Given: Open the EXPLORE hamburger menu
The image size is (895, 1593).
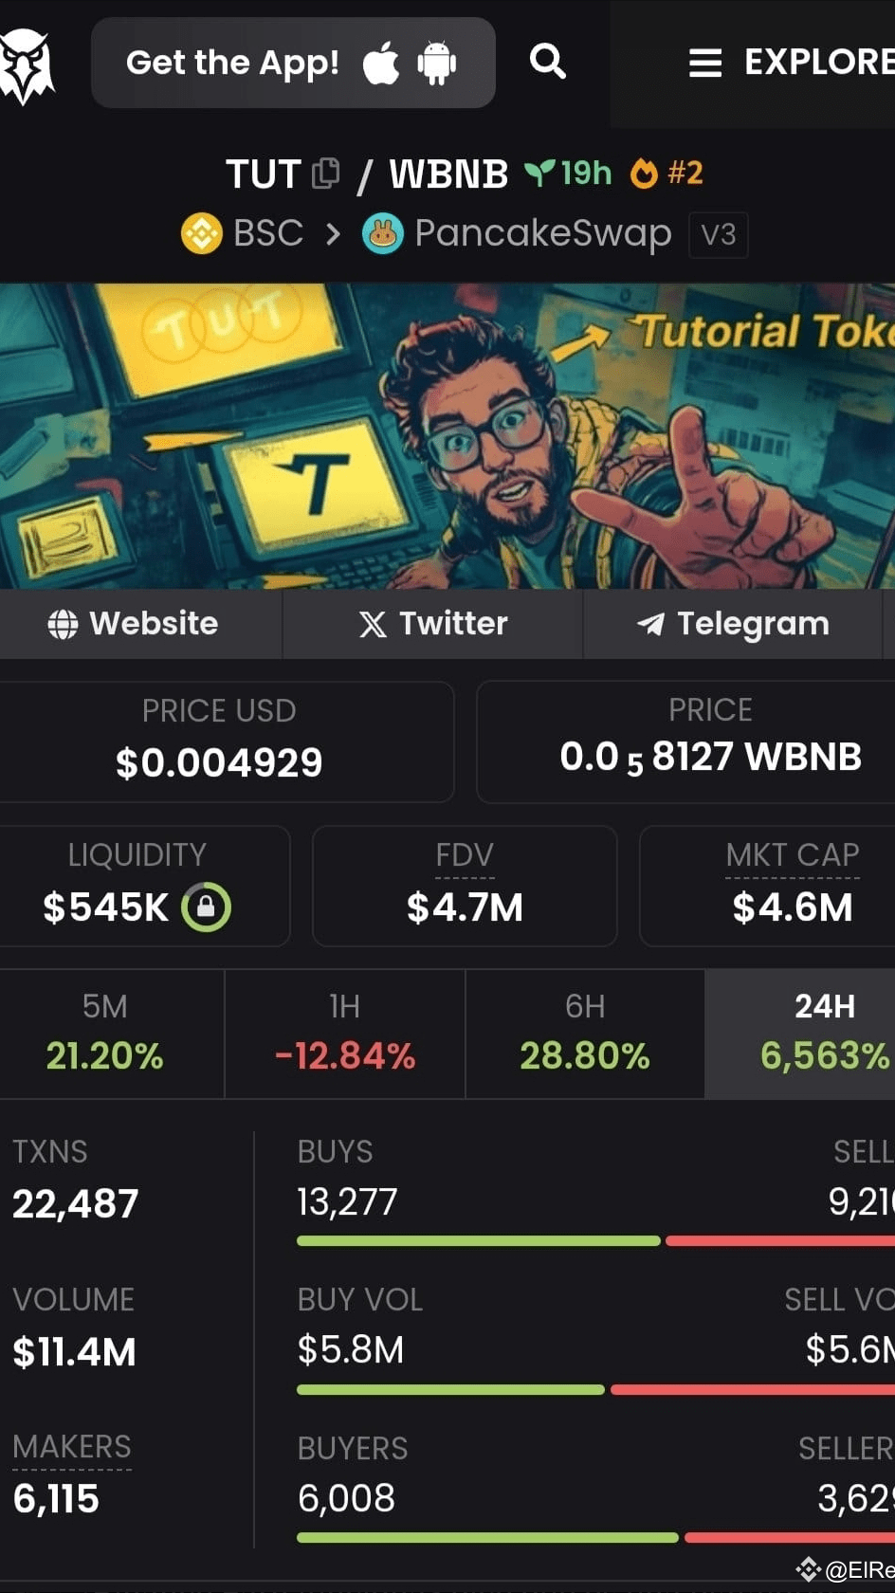Looking at the screenshot, I should 791,63.
